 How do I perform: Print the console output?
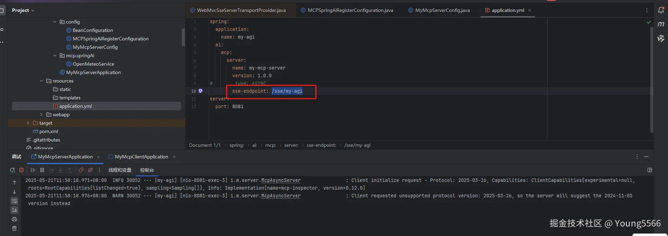(x=14, y=219)
